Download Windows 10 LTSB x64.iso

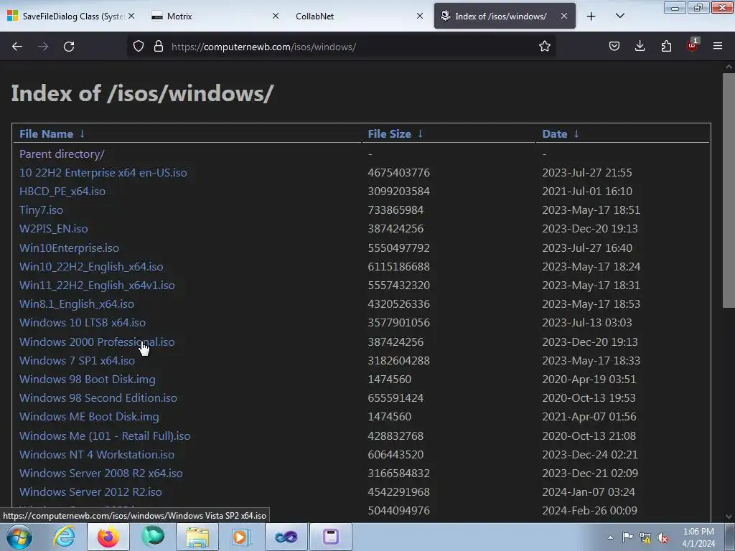pos(83,323)
